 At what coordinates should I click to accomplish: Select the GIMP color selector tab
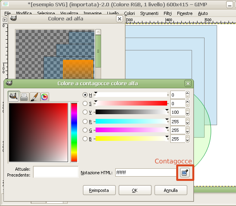pyautogui.click(x=14, y=96)
